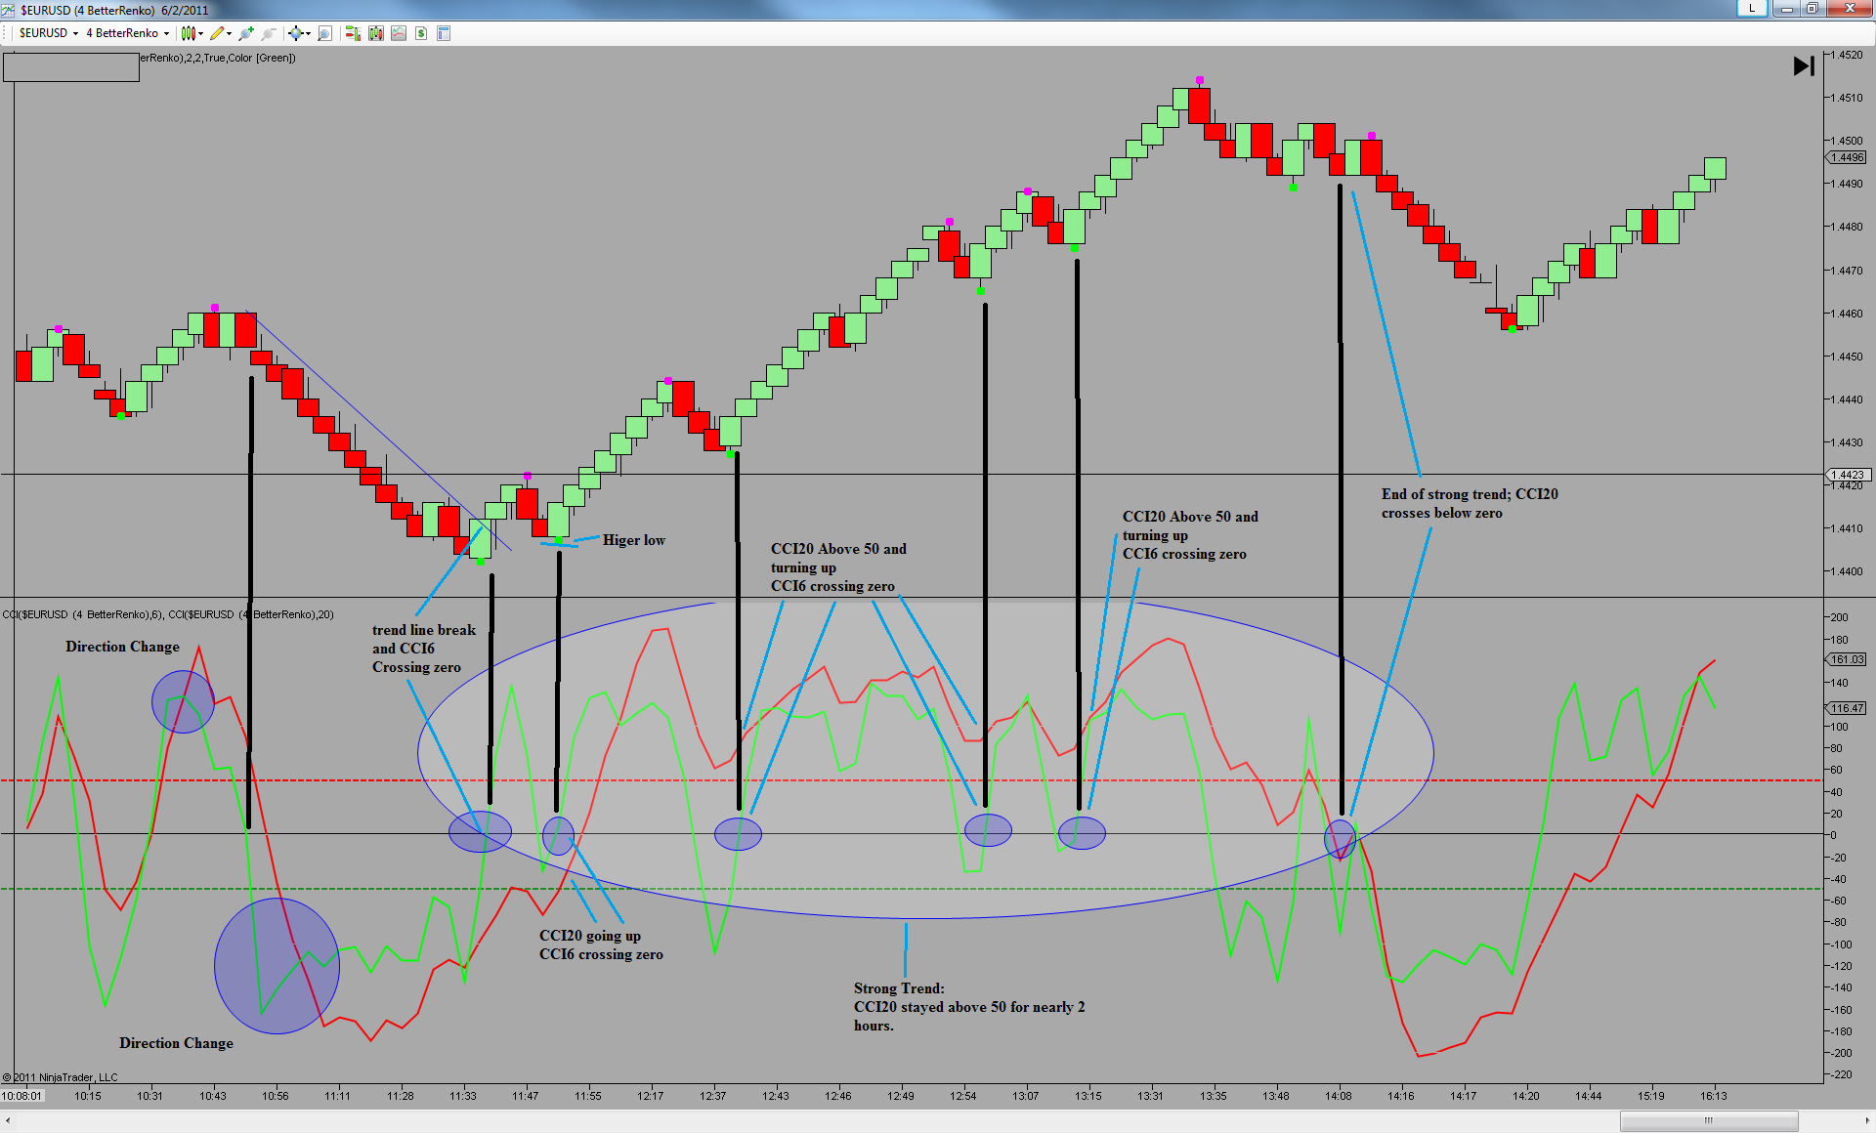The height and width of the screenshot is (1133, 1876).
Task: Open the chart style candlestick tool
Action: click(x=188, y=33)
